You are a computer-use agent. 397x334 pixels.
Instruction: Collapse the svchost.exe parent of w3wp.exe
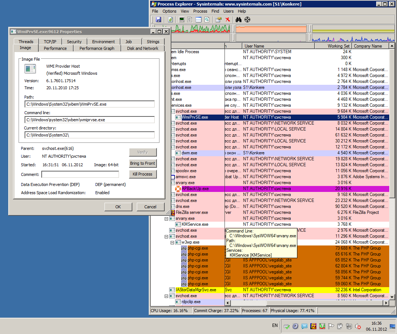(166, 237)
